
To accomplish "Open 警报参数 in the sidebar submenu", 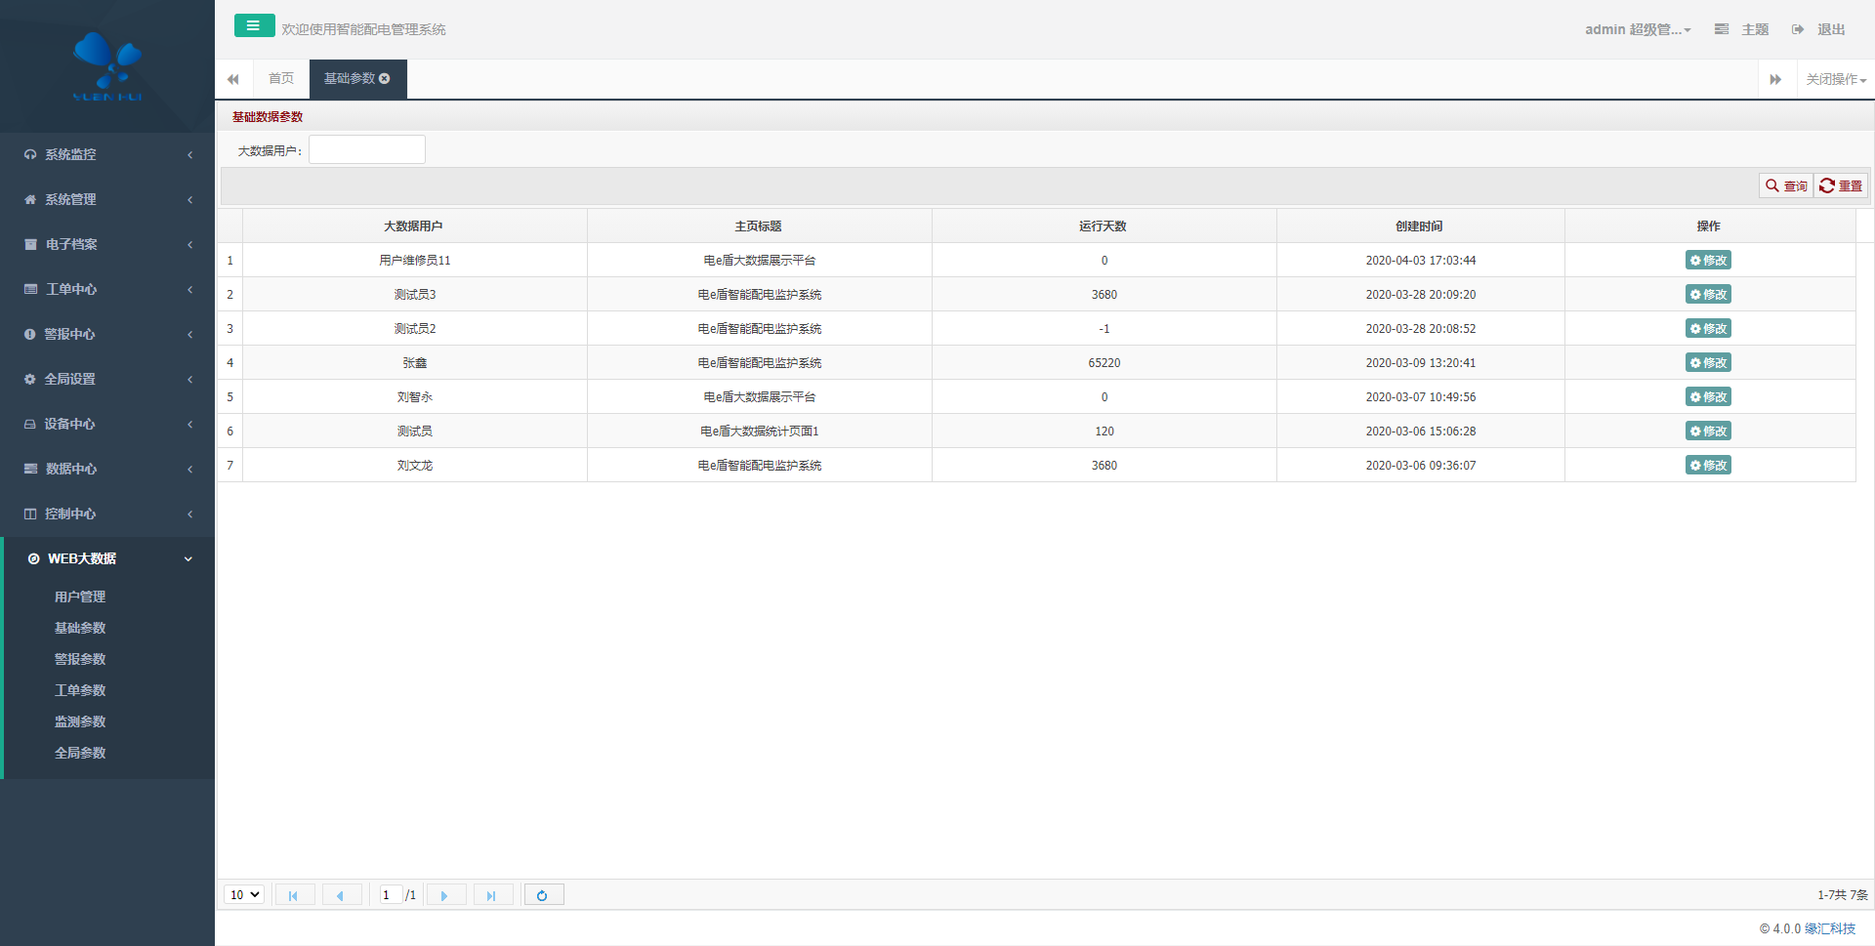I will [80, 659].
